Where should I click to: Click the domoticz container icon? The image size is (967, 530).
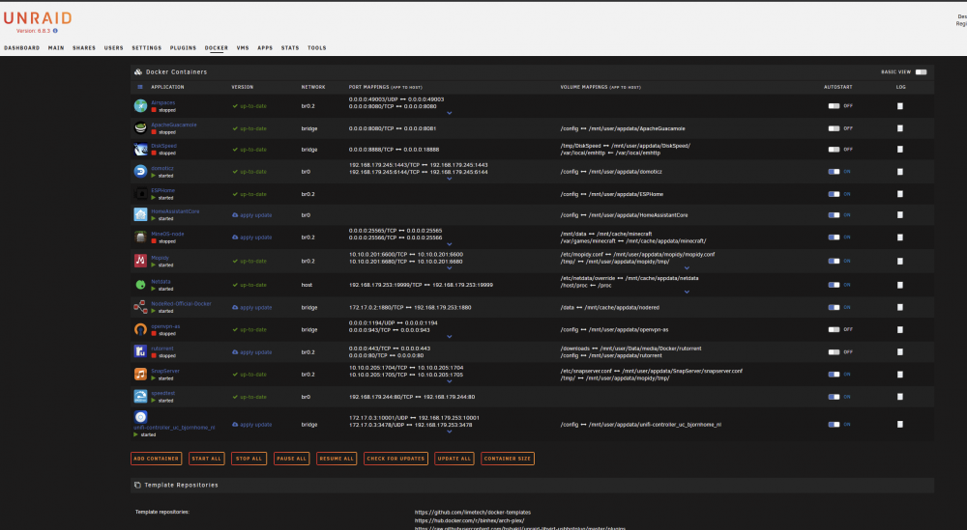click(x=140, y=171)
